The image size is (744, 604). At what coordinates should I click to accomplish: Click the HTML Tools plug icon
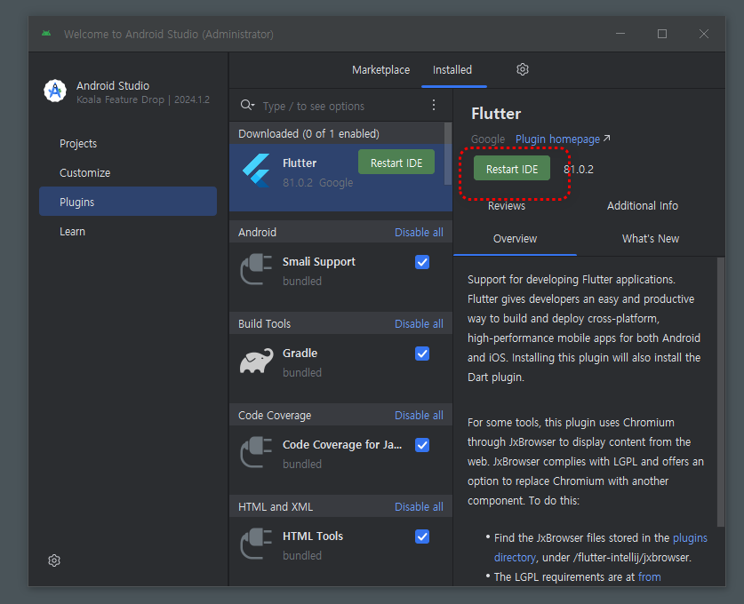pyautogui.click(x=256, y=544)
